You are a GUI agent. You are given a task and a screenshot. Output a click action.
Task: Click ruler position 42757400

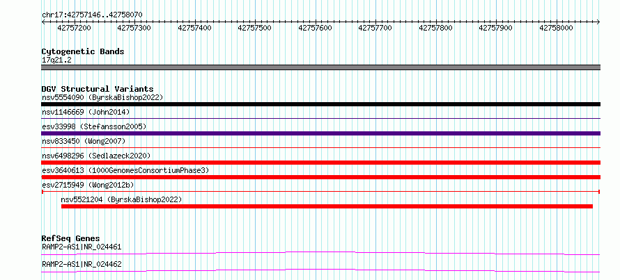194,28
